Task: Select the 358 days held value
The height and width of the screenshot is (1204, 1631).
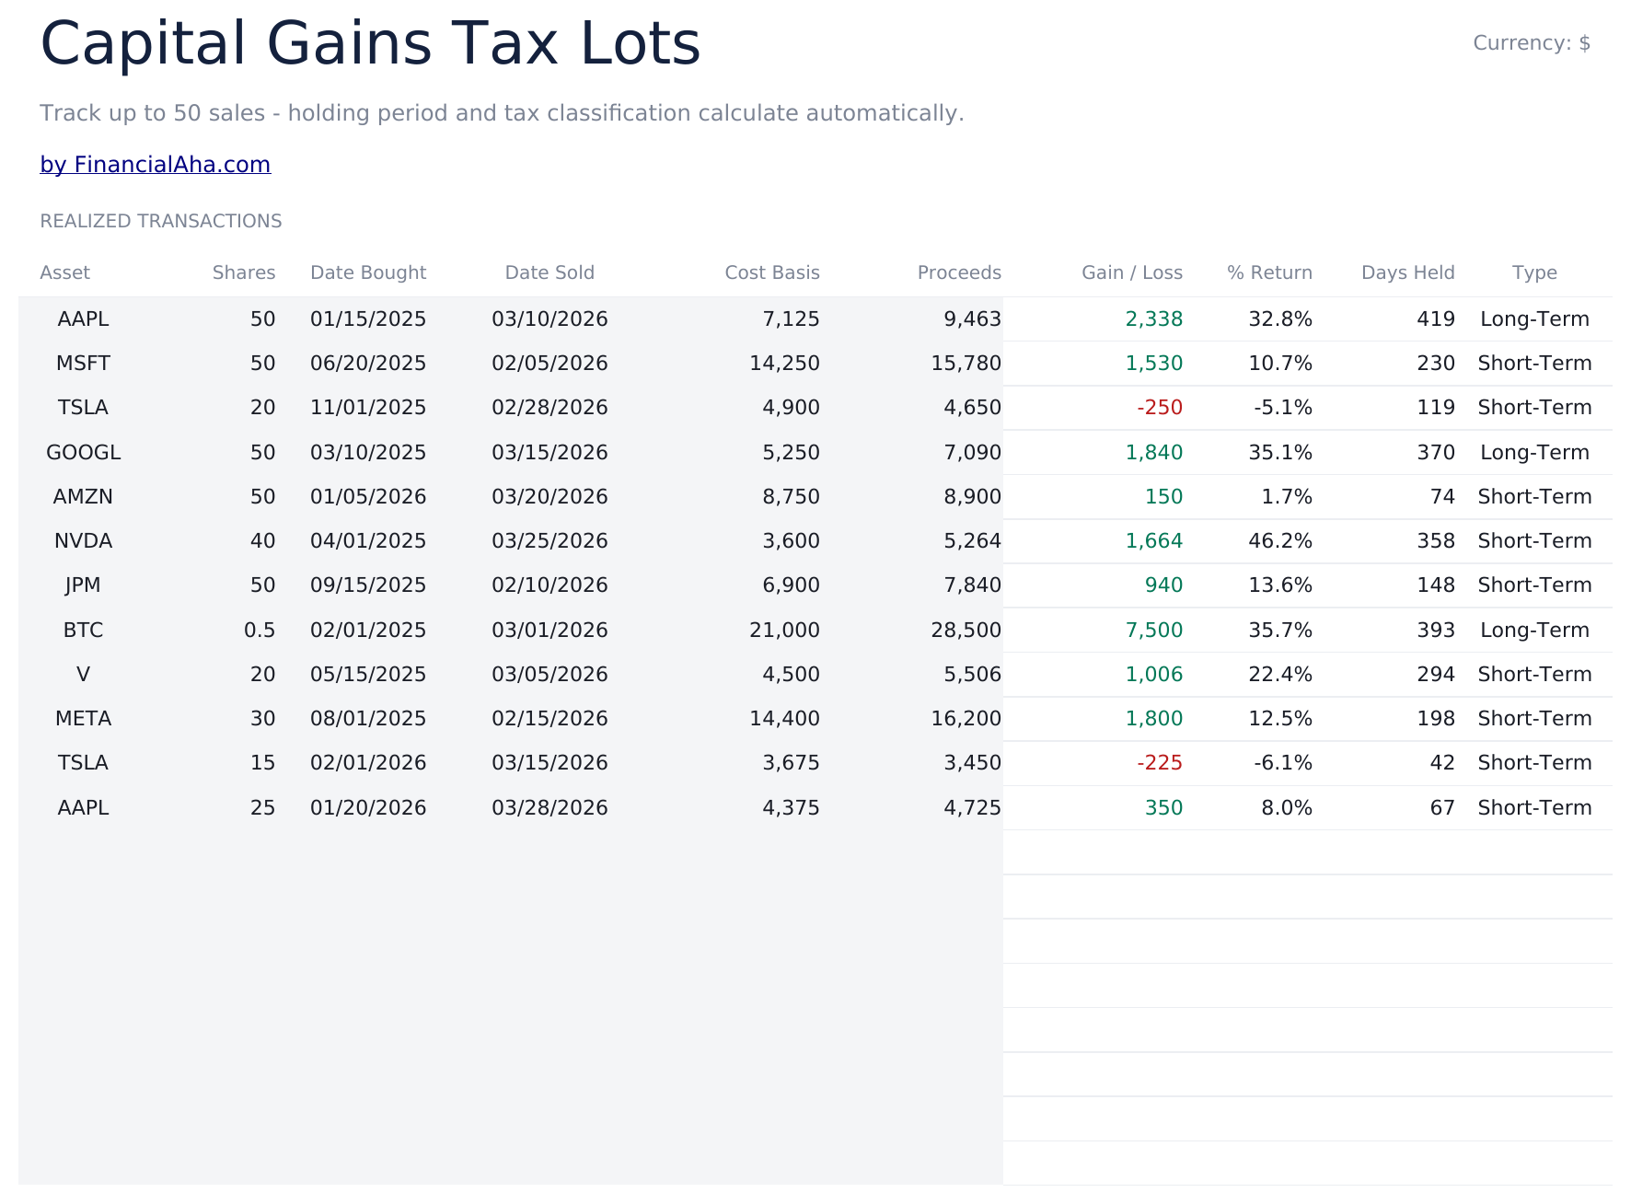Action: point(1436,541)
